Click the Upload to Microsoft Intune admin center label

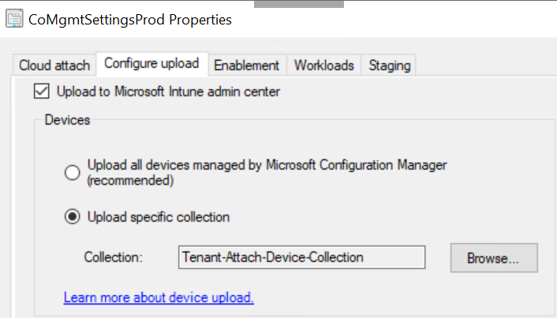tap(168, 92)
